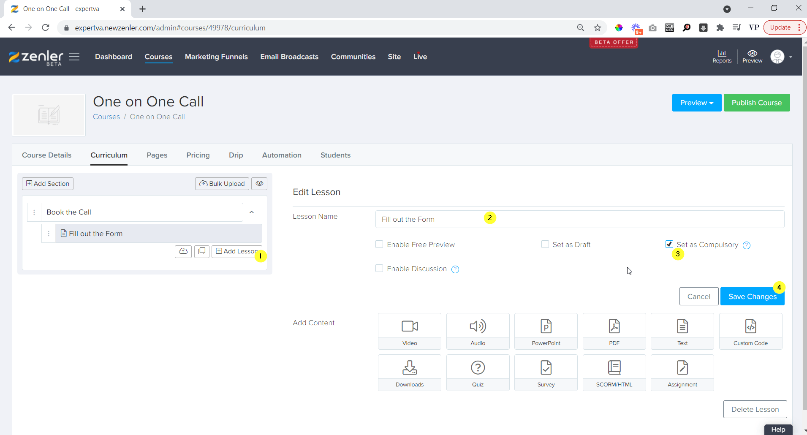Choose the Audio content type
This screenshot has height=435, width=807.
point(478,331)
